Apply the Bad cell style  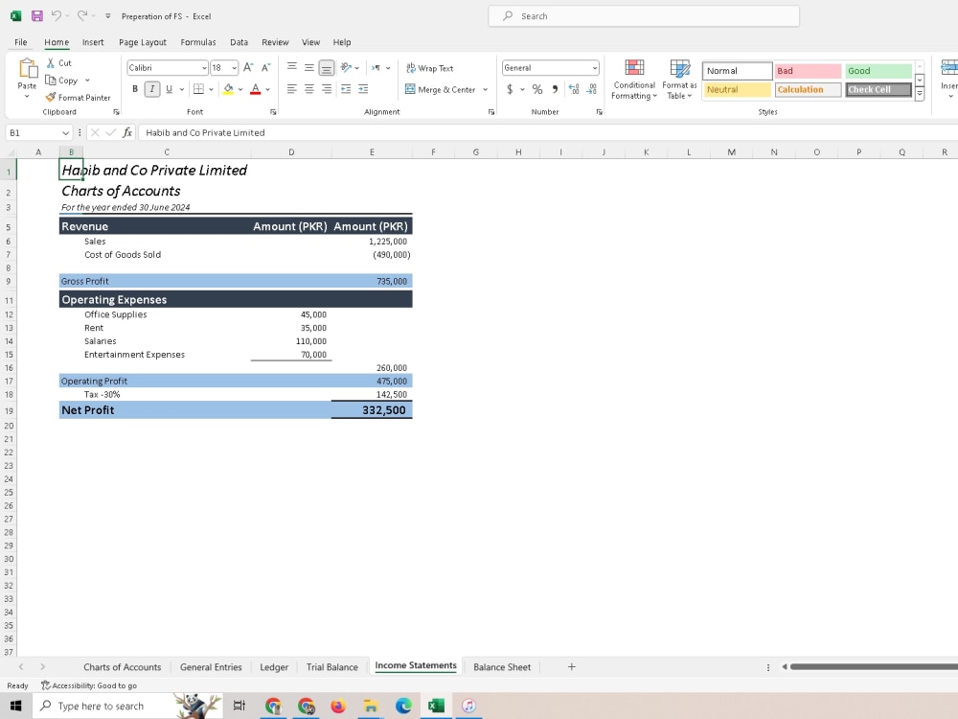[x=808, y=71]
